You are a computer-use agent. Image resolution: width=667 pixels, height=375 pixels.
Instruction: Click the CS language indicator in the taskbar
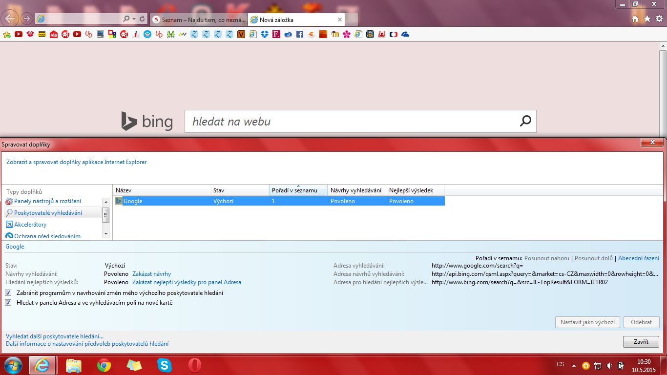[x=561, y=365]
